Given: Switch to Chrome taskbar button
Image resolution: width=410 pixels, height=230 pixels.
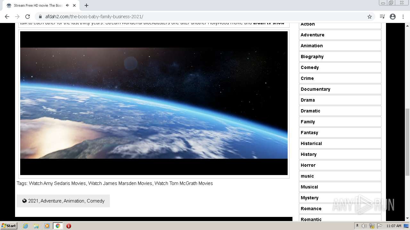Looking at the screenshot, I should point(58,226).
